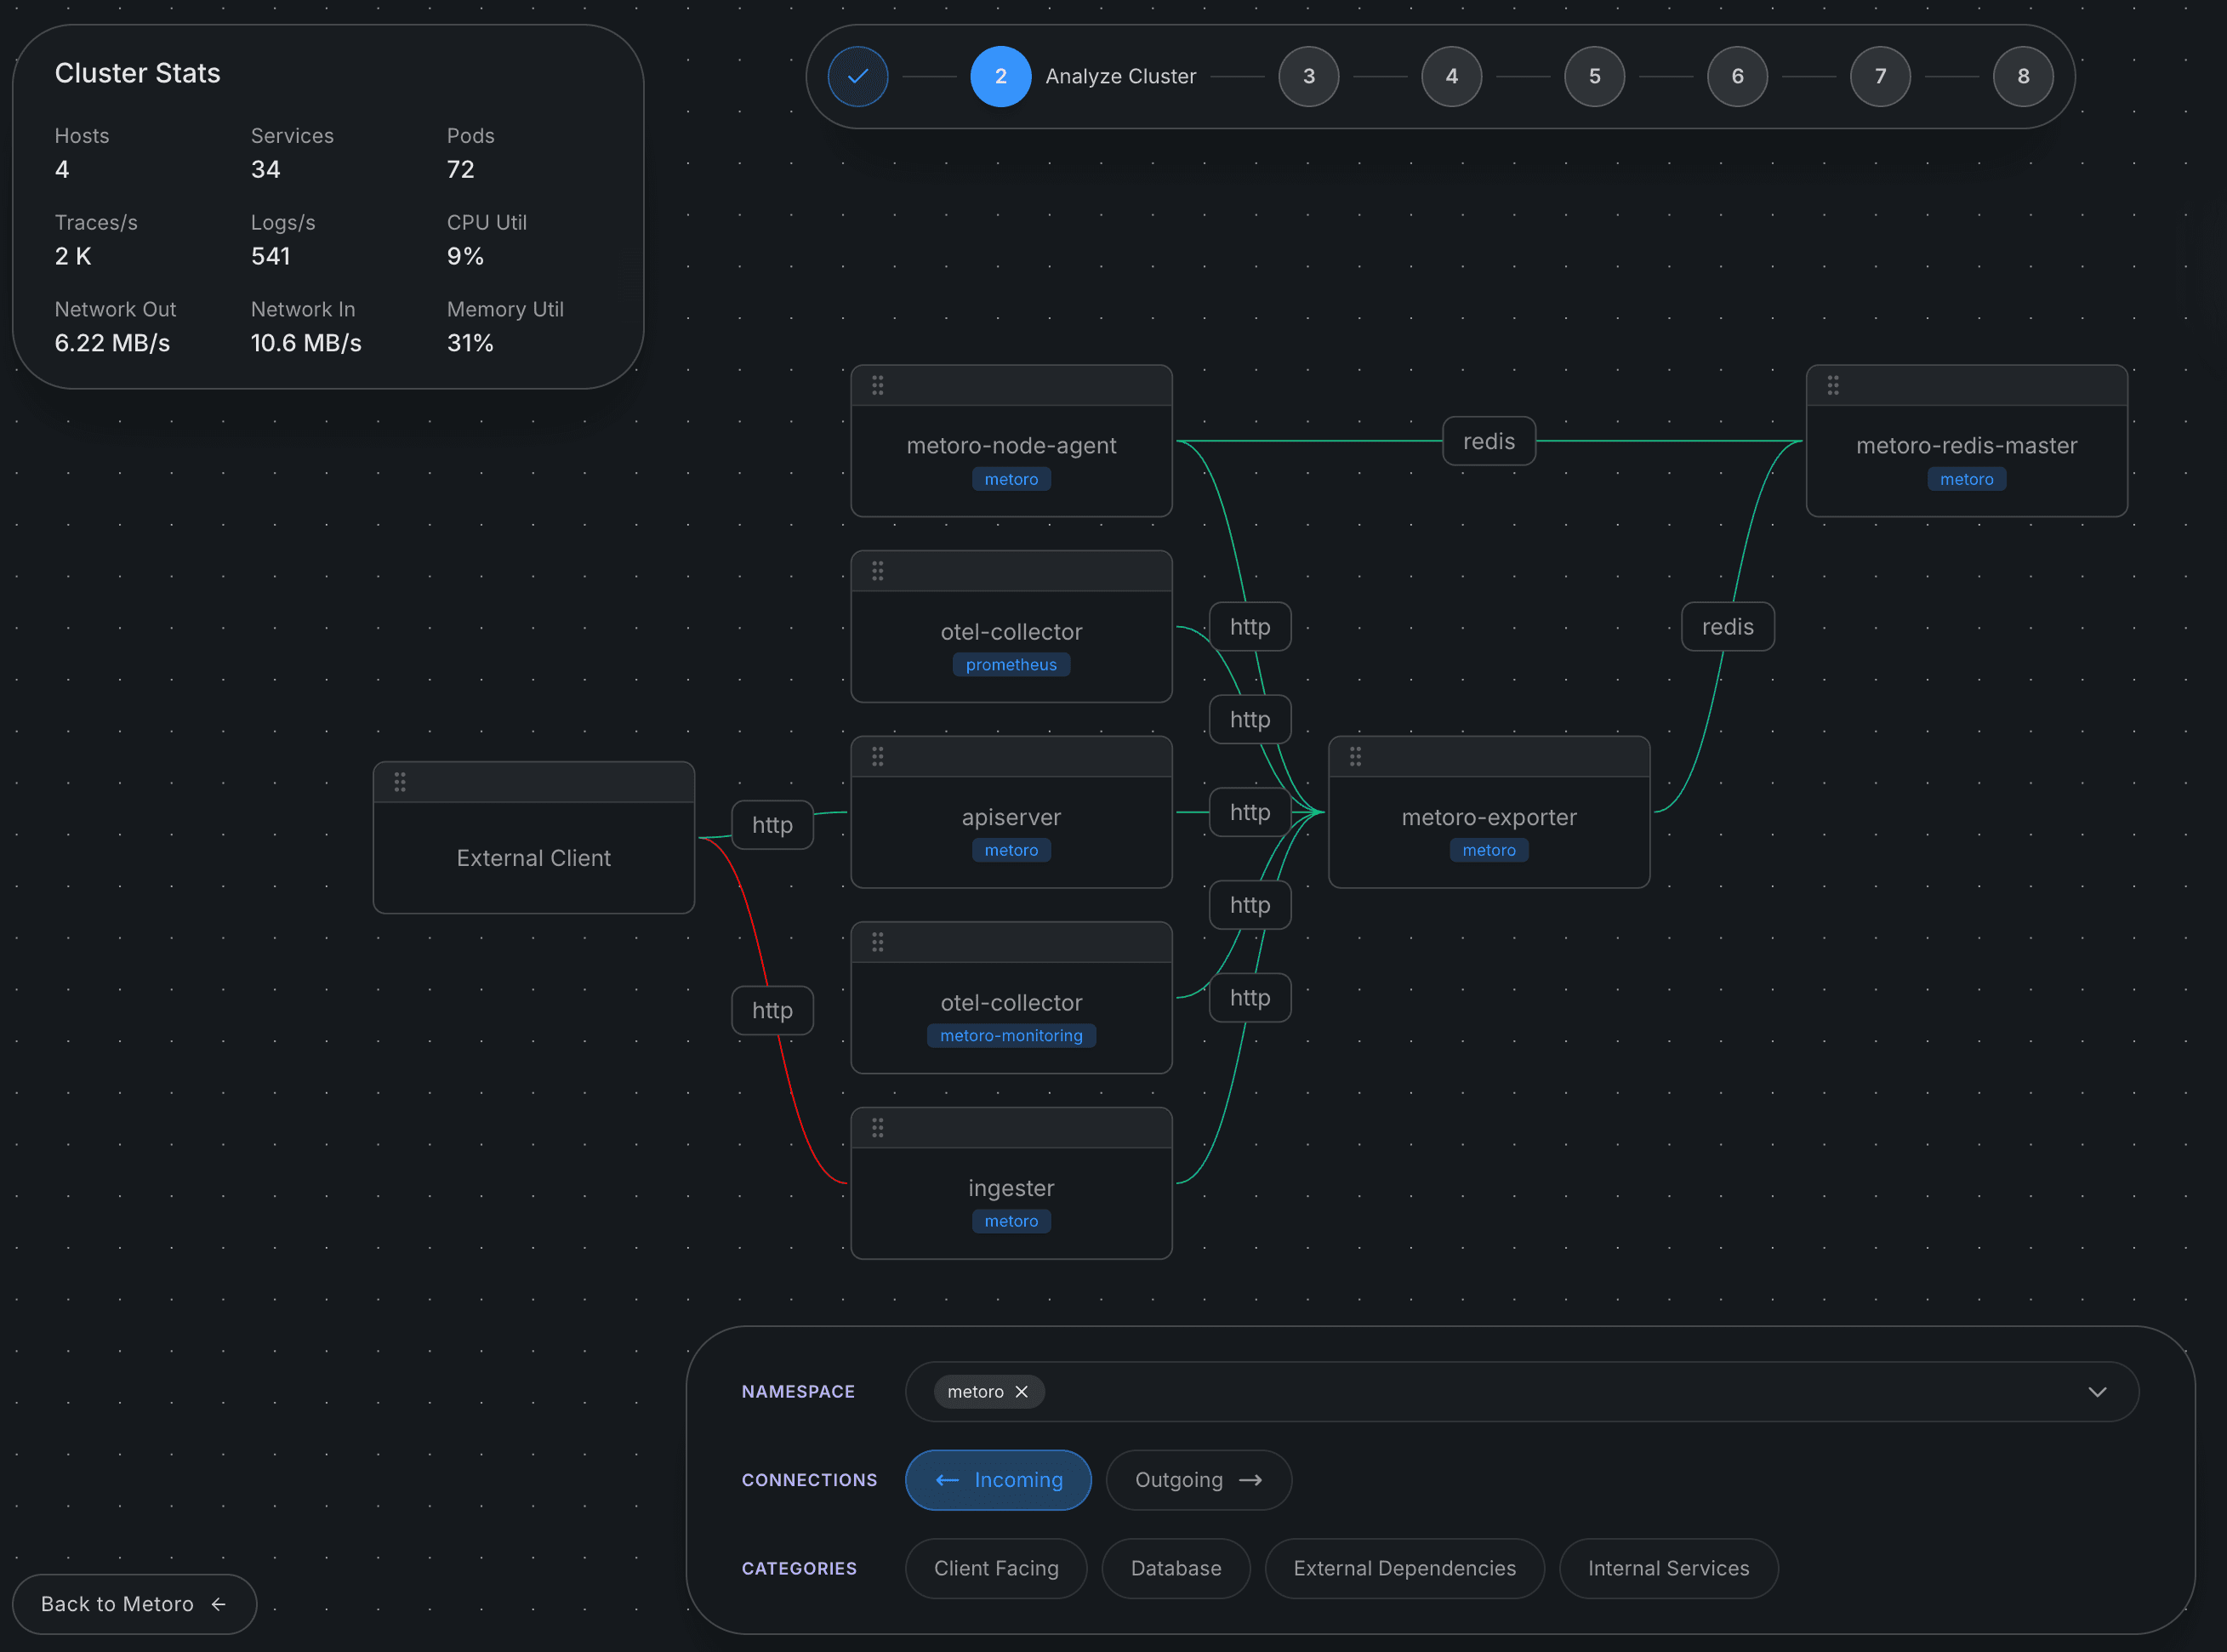Click the http edge label near External Client
The image size is (2227, 1652).
coord(772,825)
